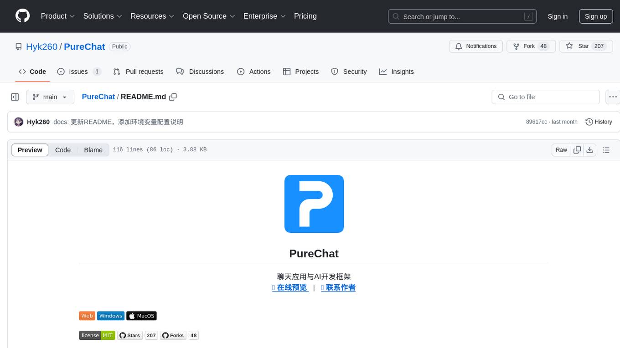Click the '116 lines (86 loc) · 3.88 KB' text
This screenshot has width=620, height=348.
(160, 149)
